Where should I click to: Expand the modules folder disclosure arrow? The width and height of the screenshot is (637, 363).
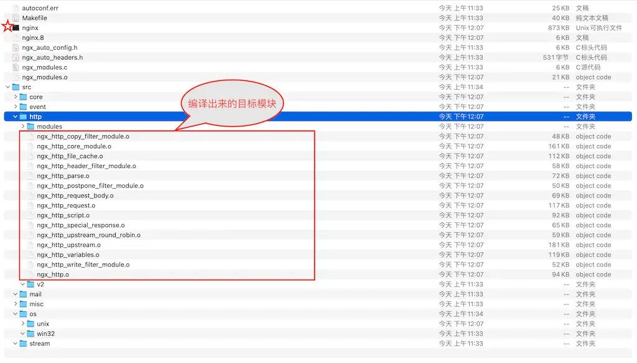[x=23, y=126]
